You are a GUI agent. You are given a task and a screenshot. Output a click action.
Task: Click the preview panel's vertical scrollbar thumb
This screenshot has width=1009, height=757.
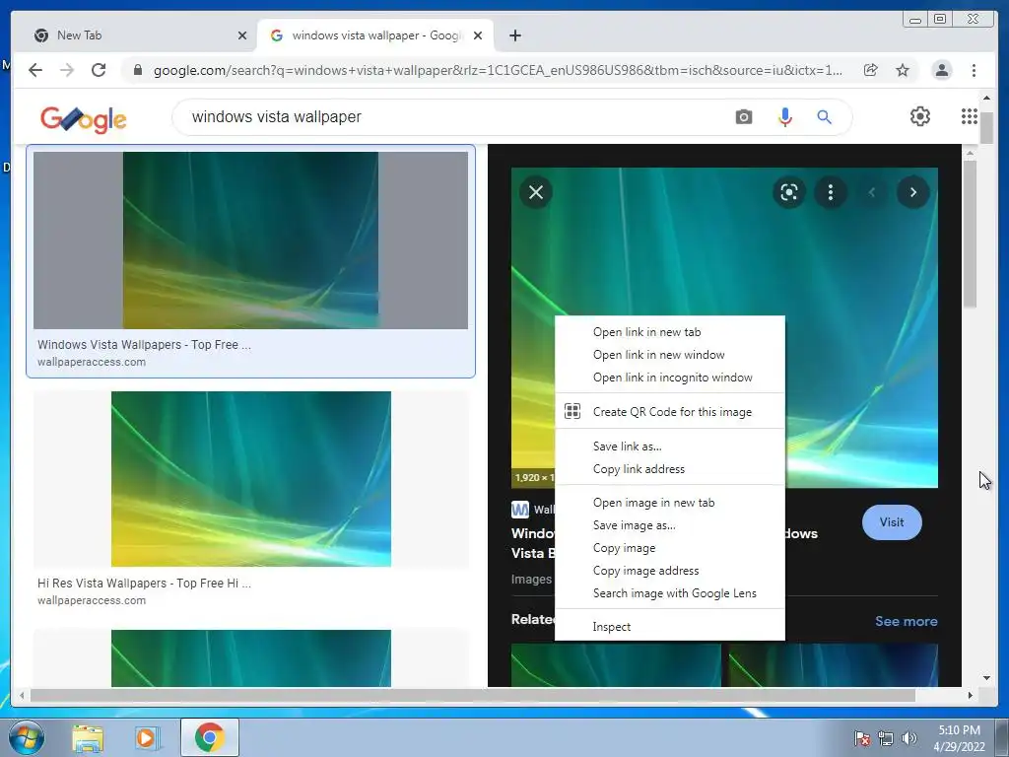971,234
